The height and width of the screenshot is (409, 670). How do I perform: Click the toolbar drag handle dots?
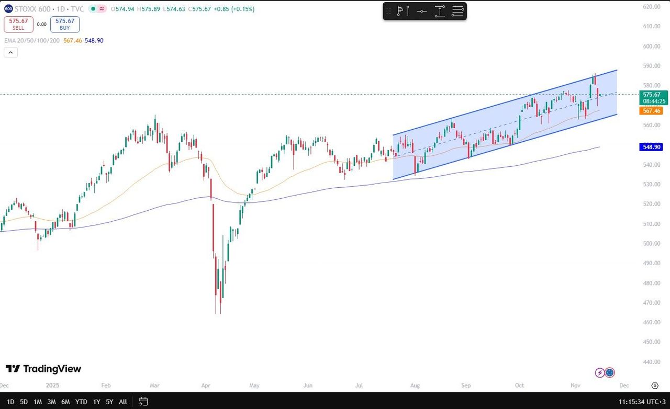pyautogui.click(x=388, y=11)
